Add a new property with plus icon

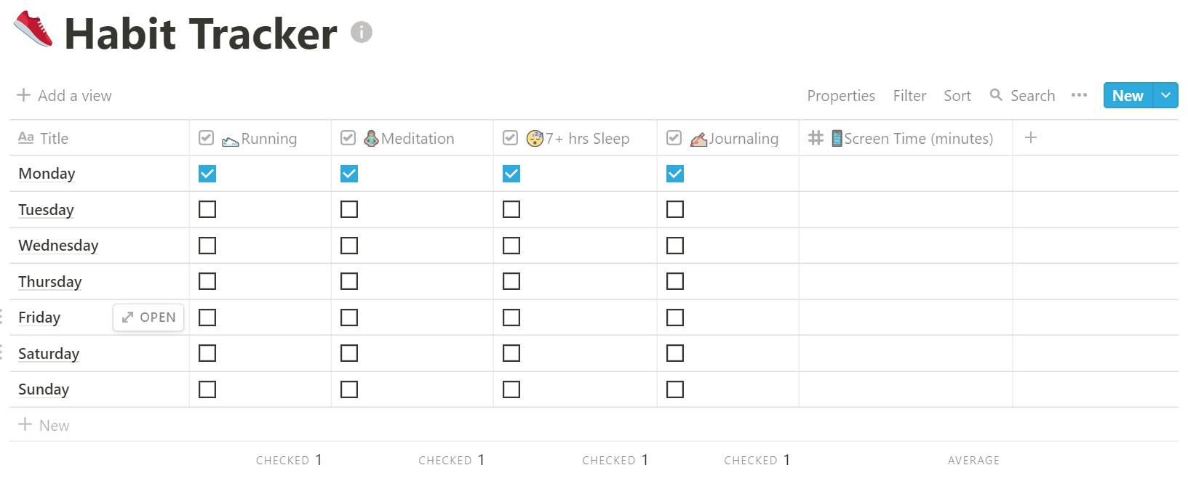click(x=1031, y=137)
